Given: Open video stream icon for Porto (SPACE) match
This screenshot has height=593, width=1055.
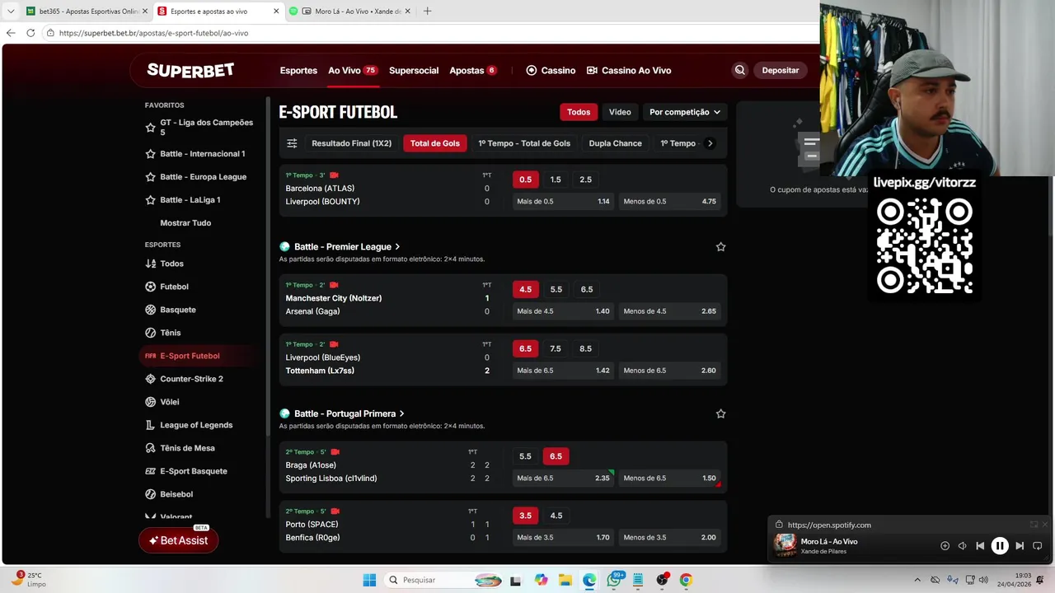Looking at the screenshot, I should pyautogui.click(x=335, y=511).
